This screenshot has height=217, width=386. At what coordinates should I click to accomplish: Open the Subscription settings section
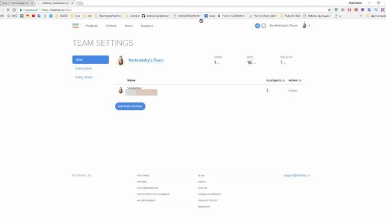click(x=83, y=68)
